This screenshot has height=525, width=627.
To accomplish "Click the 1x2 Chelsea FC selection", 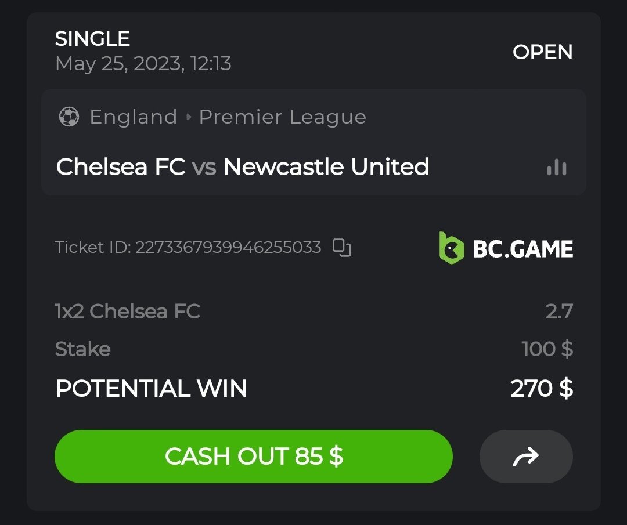I will tap(127, 312).
